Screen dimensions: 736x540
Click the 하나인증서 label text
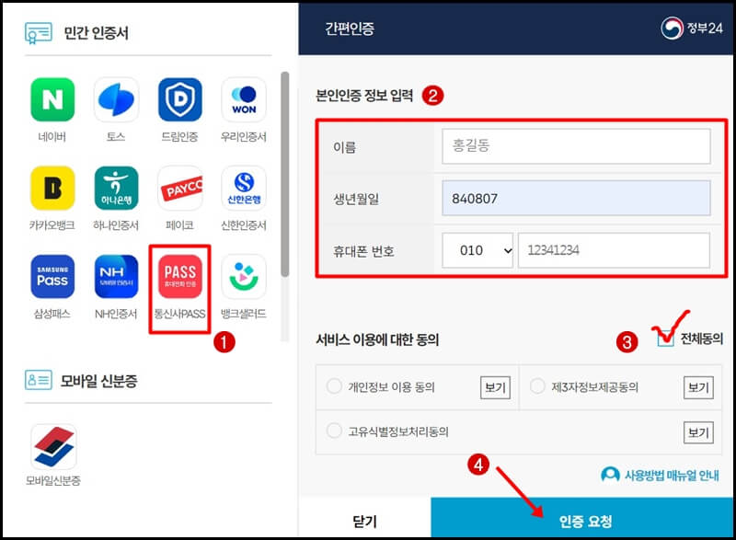[x=116, y=225]
